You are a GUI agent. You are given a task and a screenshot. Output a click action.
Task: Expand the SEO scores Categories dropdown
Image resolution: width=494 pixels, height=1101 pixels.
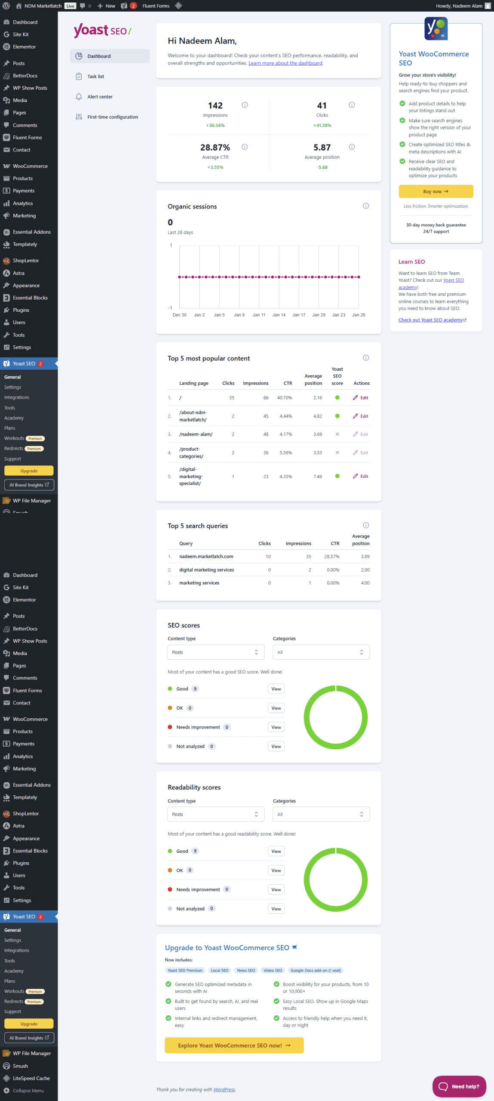[x=321, y=652]
